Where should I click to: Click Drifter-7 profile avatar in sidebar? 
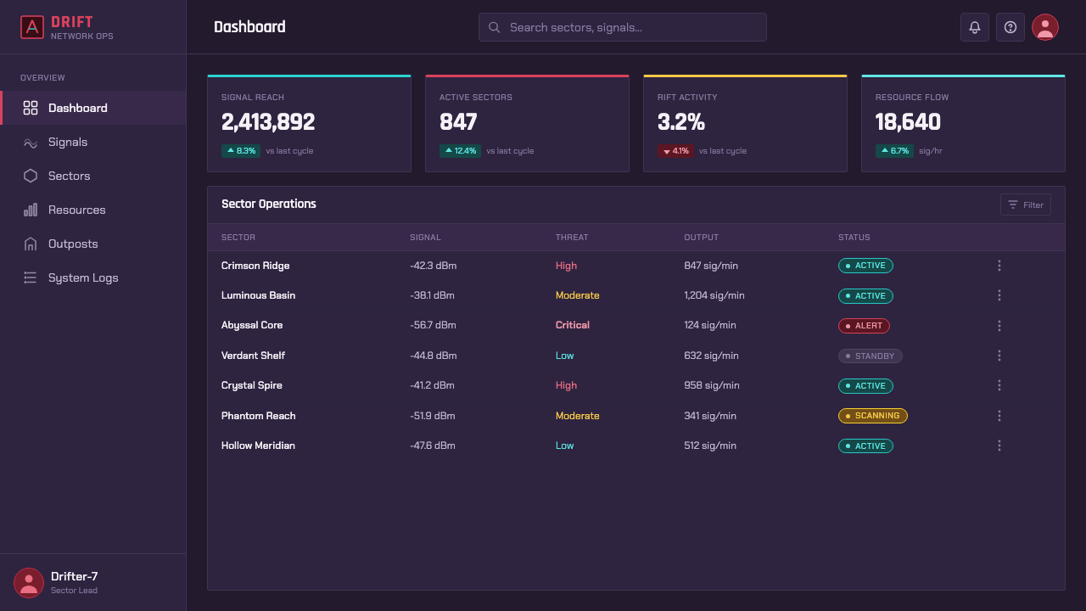pos(29,583)
